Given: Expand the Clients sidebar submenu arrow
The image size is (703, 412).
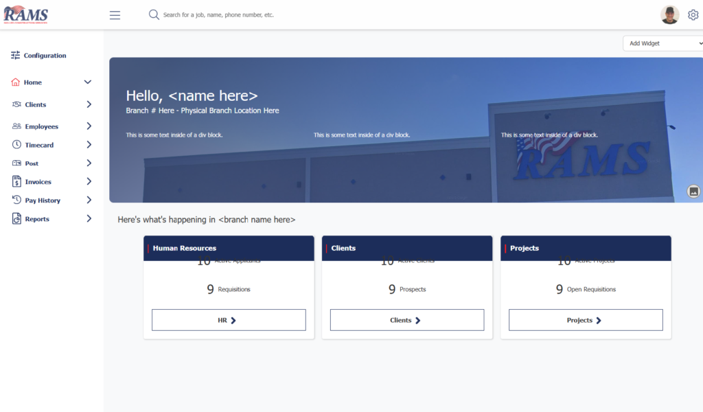Looking at the screenshot, I should (x=89, y=104).
